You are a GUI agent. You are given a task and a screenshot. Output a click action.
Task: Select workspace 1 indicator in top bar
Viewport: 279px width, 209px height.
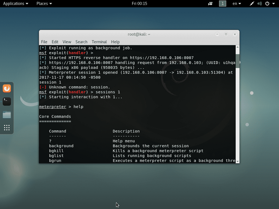pyautogui.click(x=222, y=4)
